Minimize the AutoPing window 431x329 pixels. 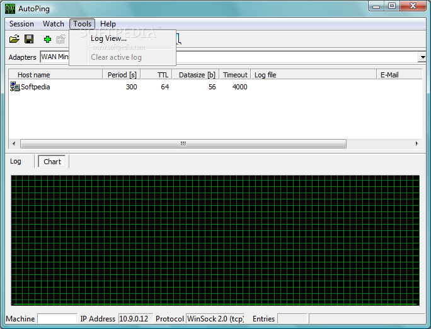(x=376, y=6)
